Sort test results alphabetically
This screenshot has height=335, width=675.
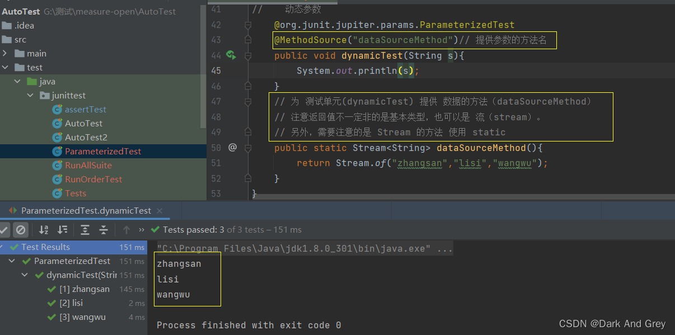coord(44,230)
